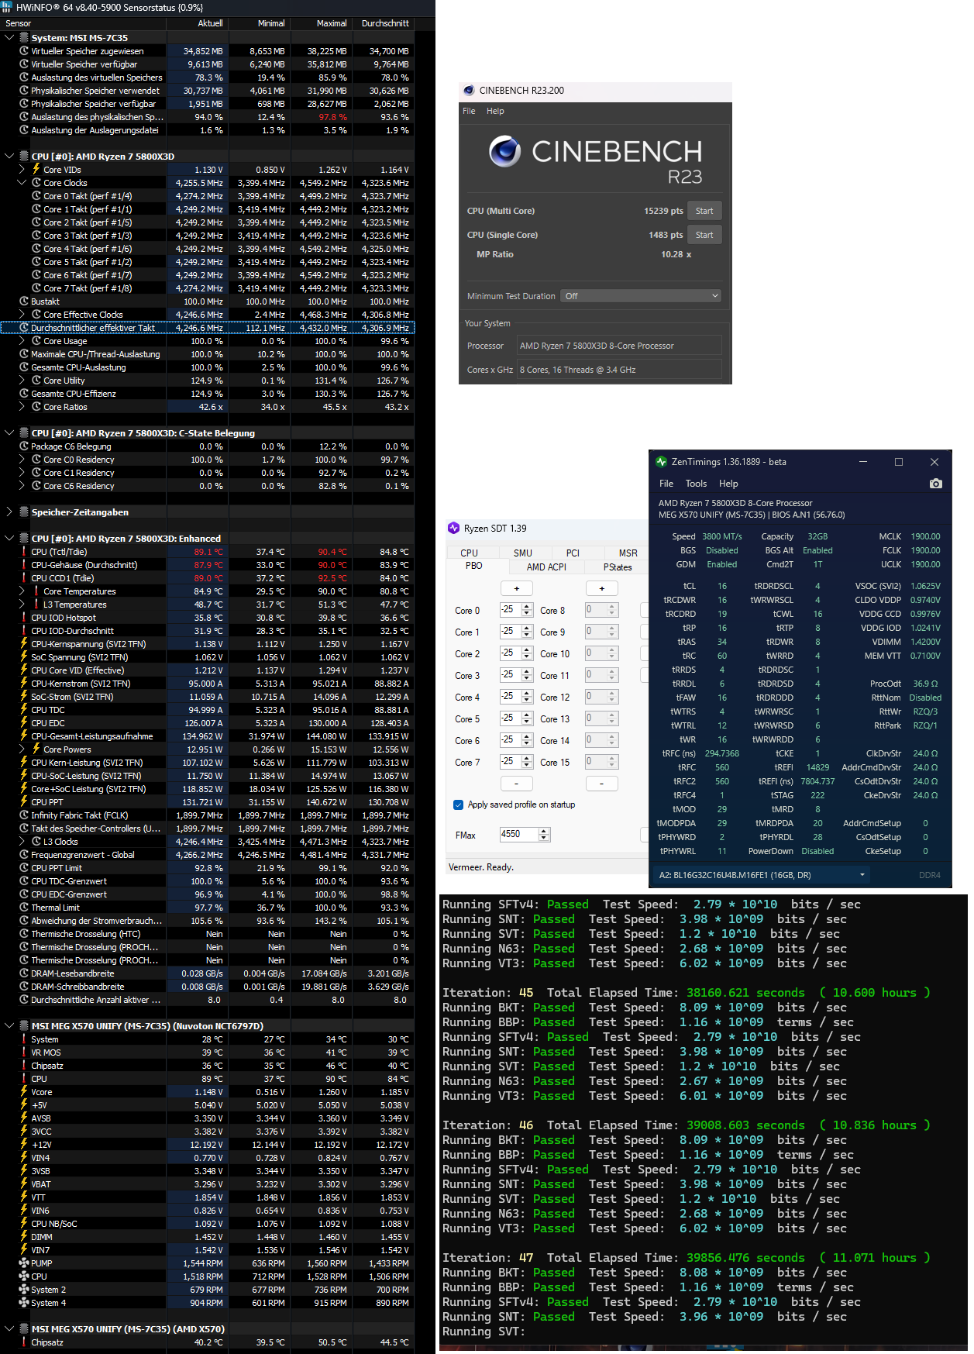Click the icon beside Virtueller Speicher zugewiesen
The height and width of the screenshot is (1354, 974).
tap(24, 51)
